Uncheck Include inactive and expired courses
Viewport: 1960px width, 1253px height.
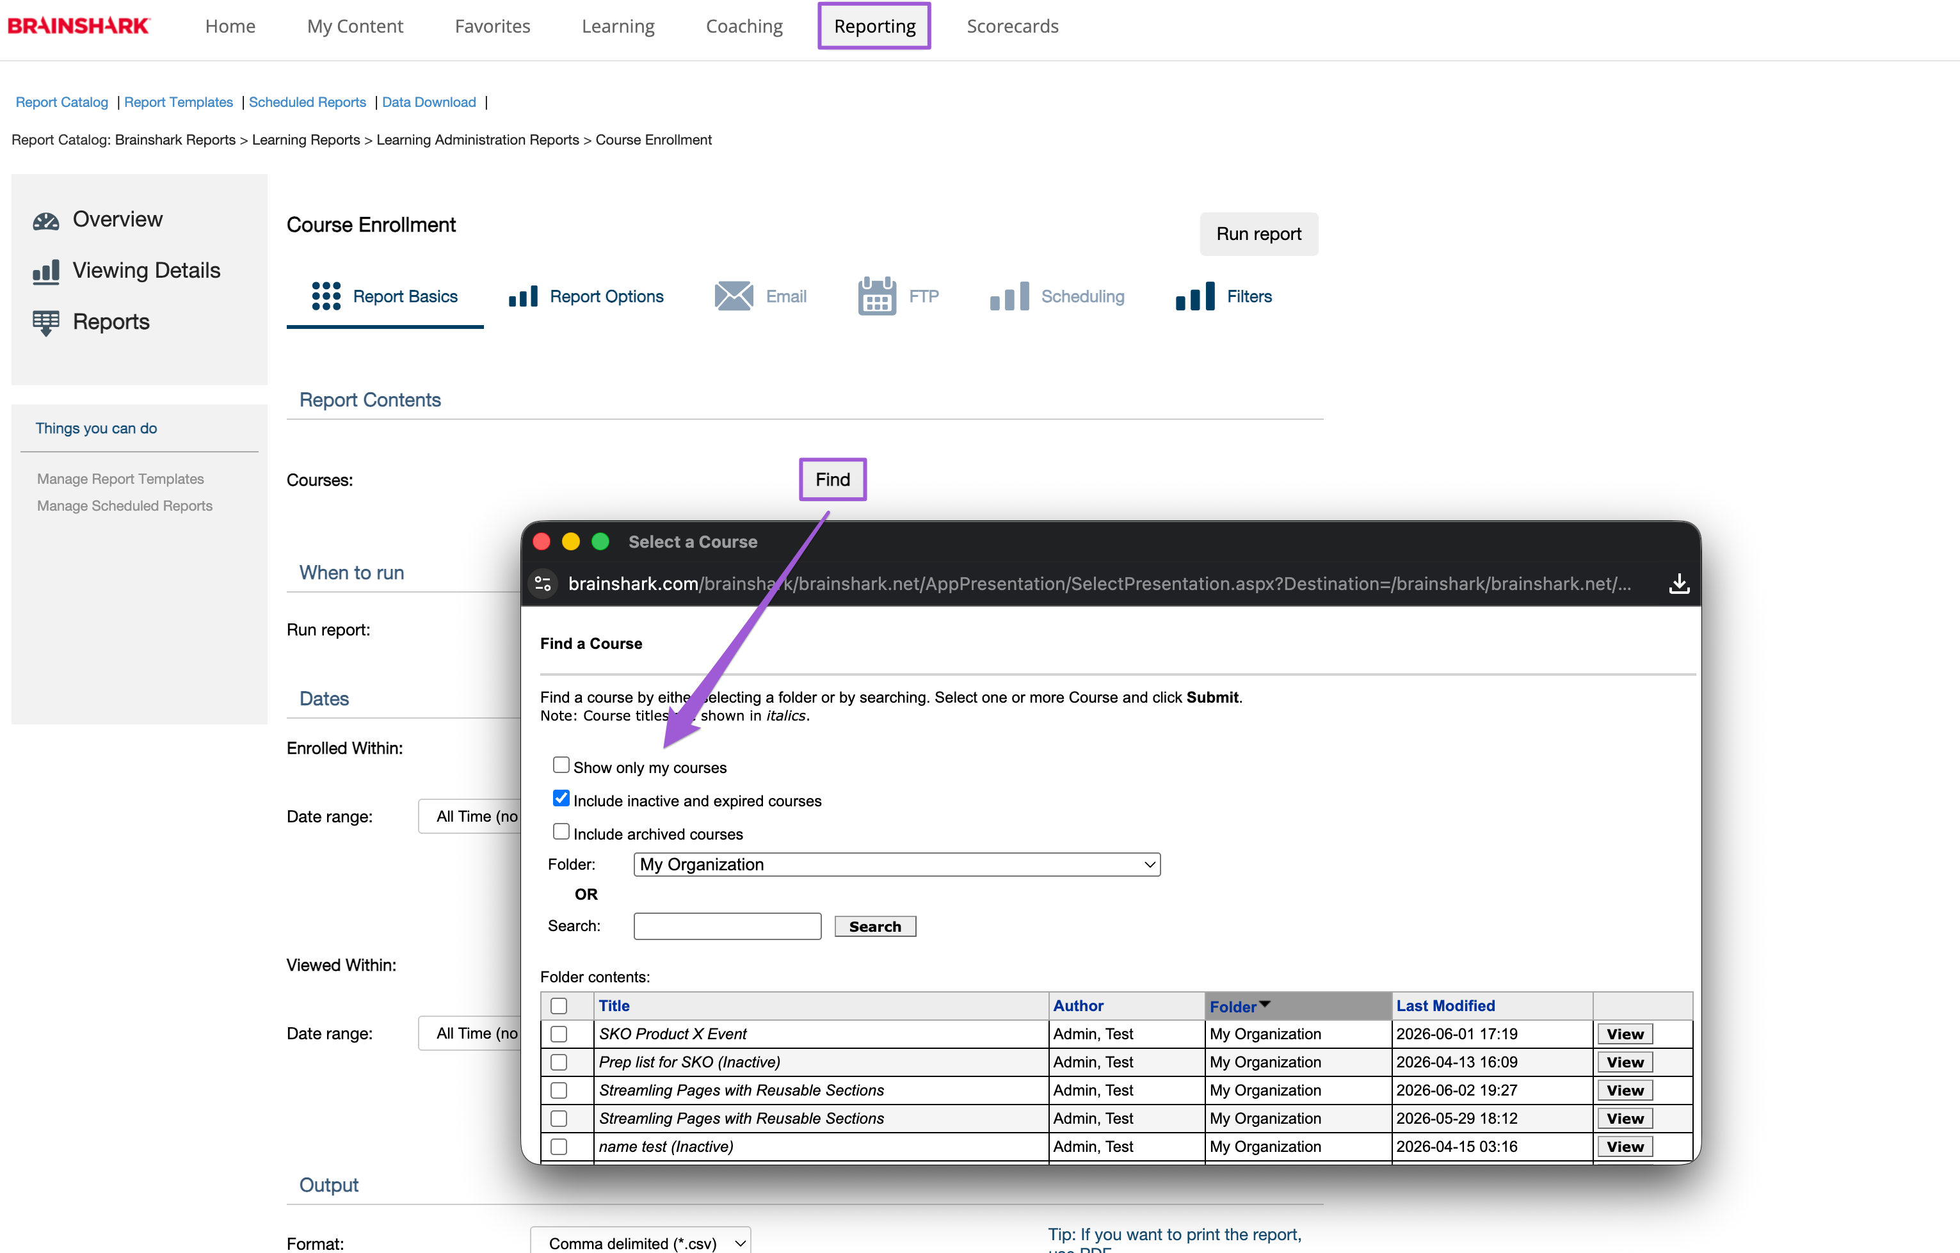pos(561,798)
